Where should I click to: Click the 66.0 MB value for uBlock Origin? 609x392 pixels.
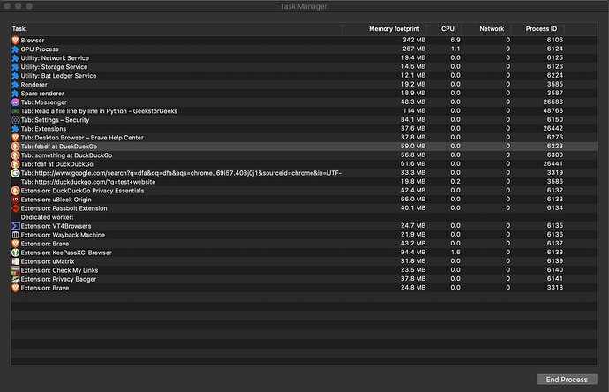413,199
